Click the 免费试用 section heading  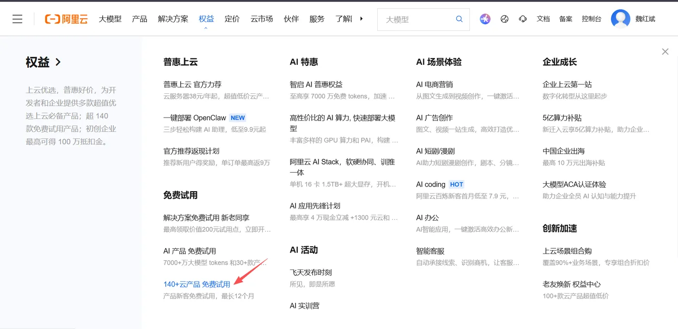tap(180, 195)
